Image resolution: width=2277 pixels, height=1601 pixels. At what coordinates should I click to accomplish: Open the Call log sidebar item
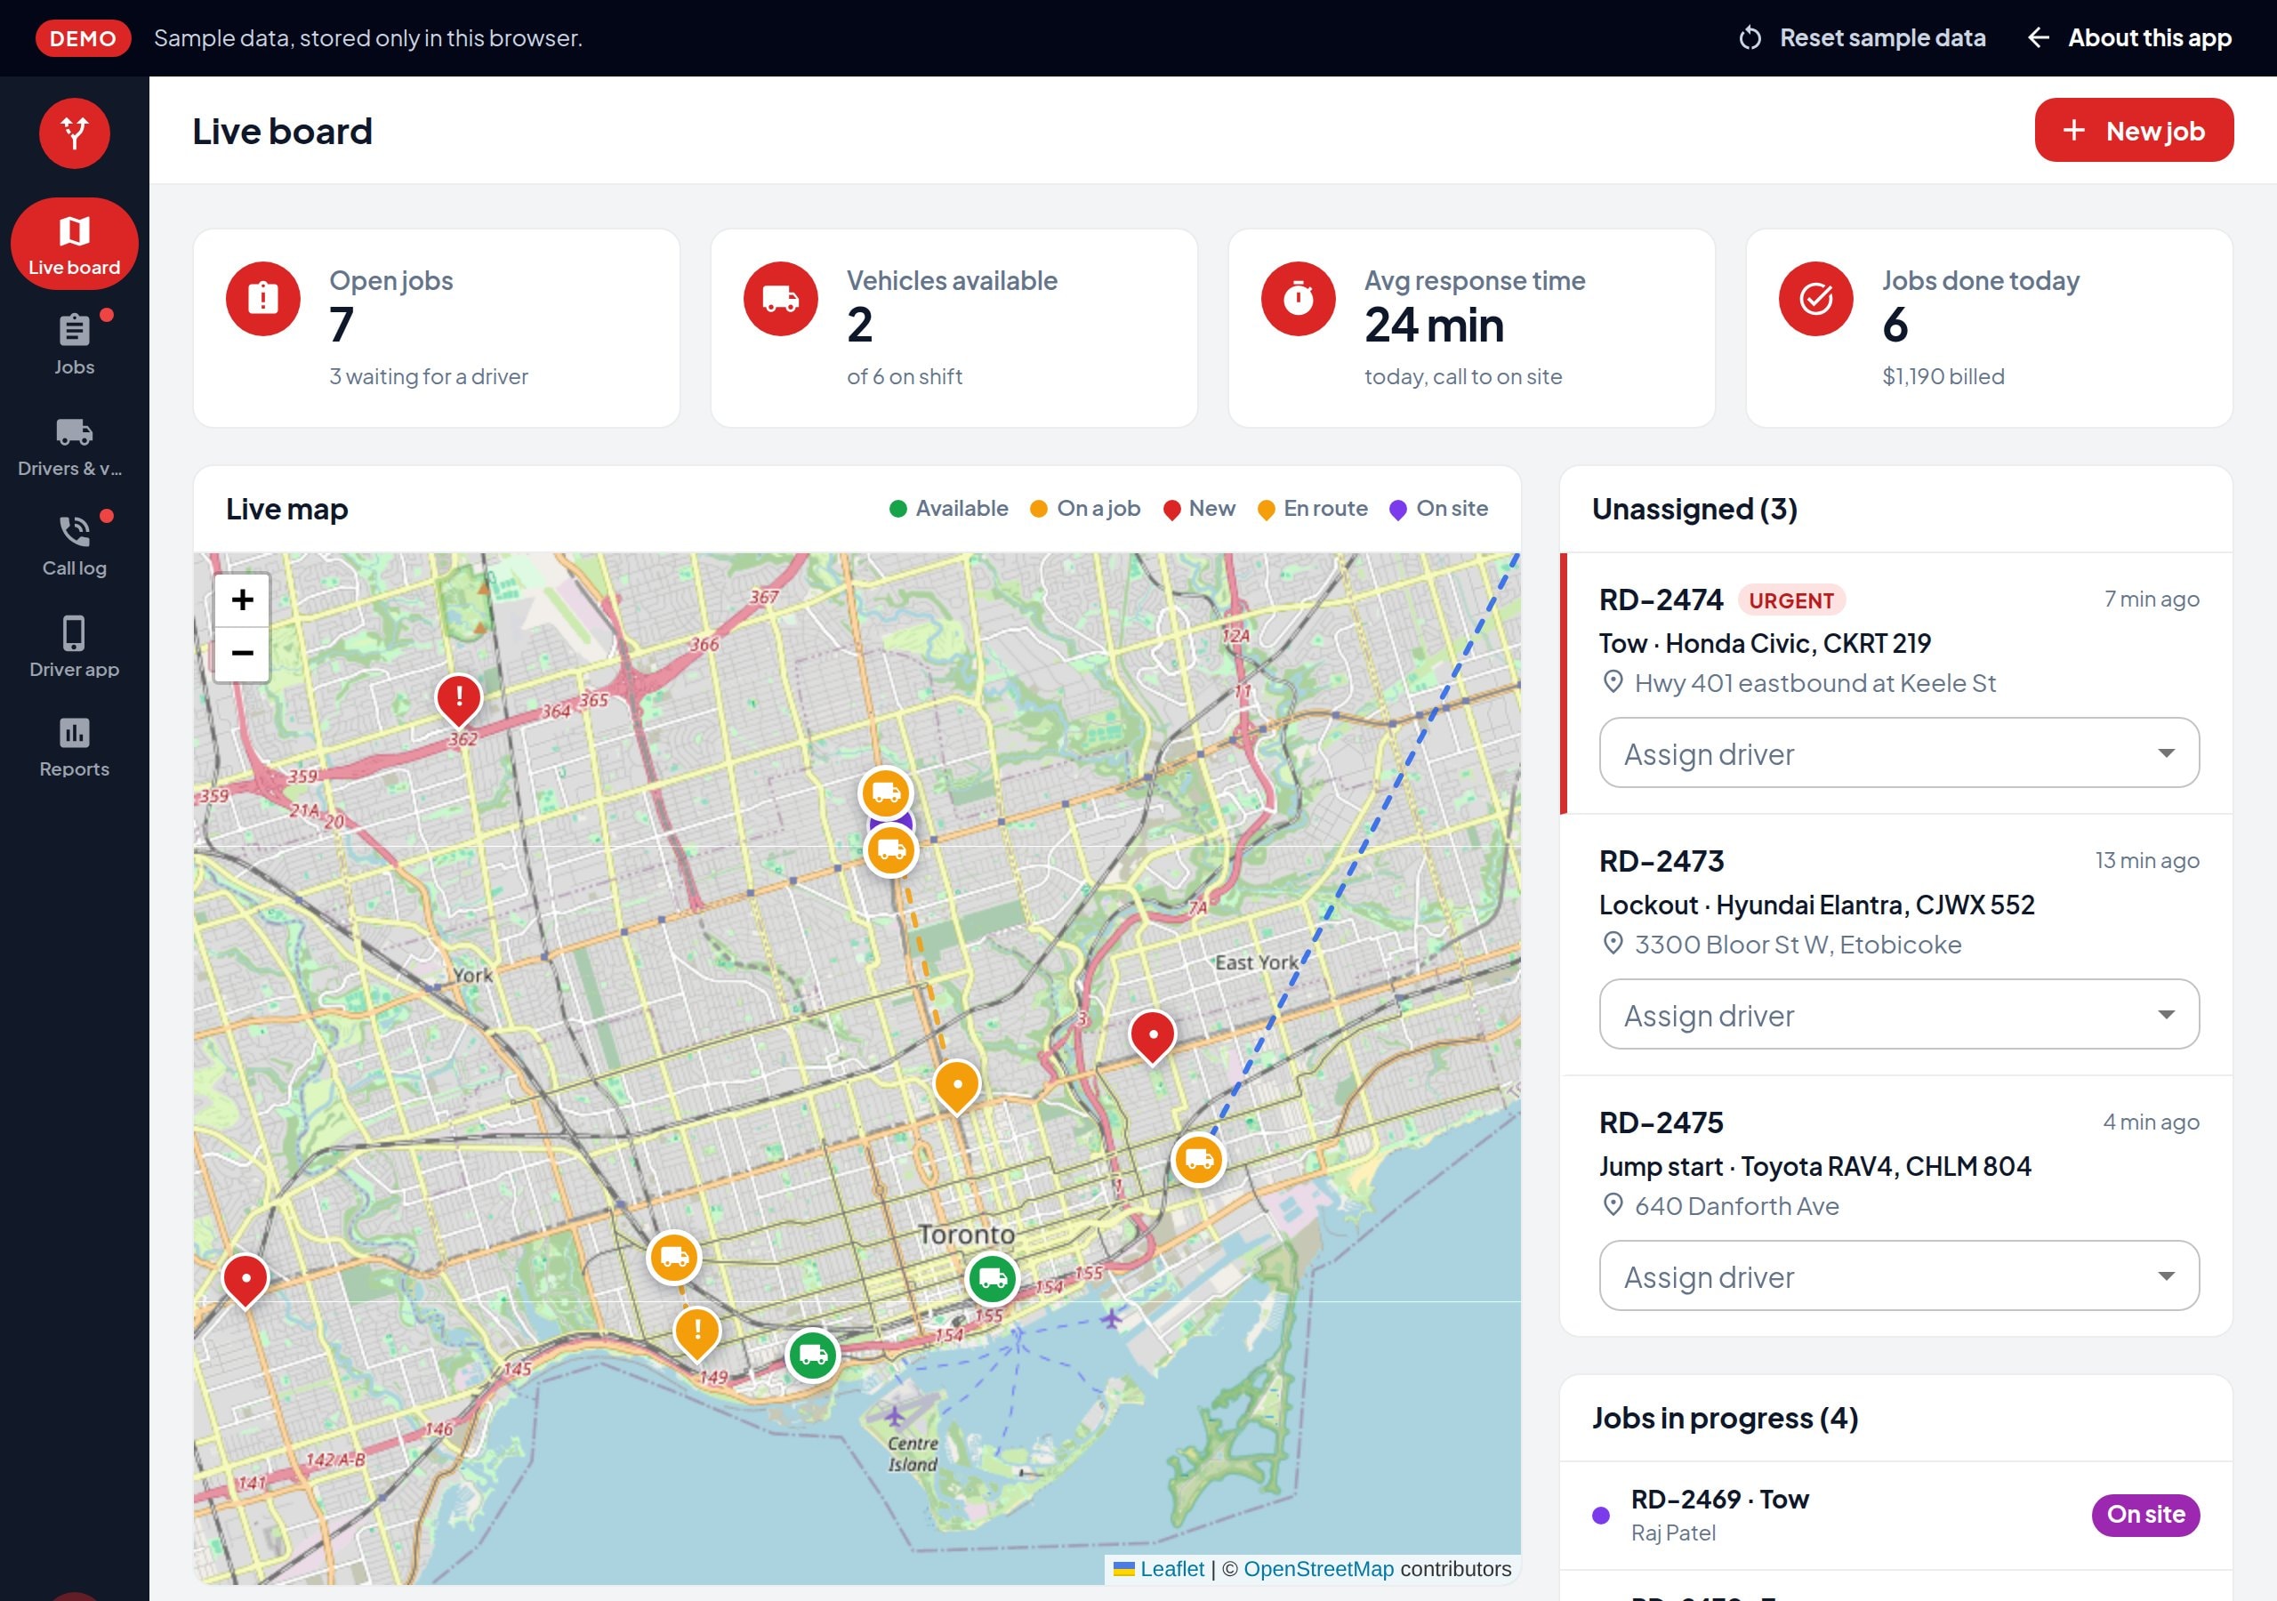click(75, 544)
